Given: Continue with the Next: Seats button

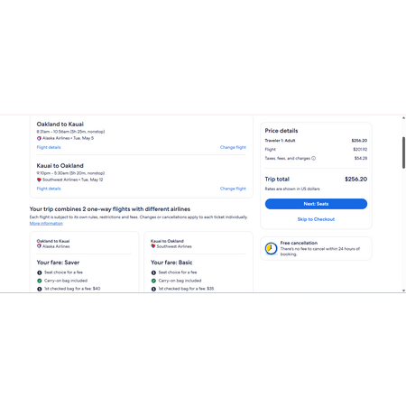Looking at the screenshot, I should (316, 204).
